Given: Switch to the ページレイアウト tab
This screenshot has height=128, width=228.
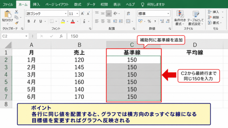Looking at the screenshot, I should (57, 5).
